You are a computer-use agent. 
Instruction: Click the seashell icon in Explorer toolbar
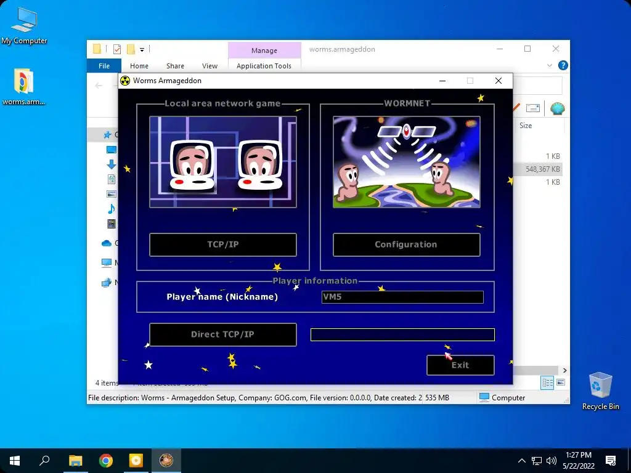[557, 108]
